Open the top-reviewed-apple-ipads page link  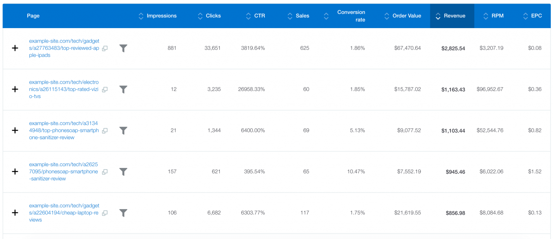(x=64, y=48)
